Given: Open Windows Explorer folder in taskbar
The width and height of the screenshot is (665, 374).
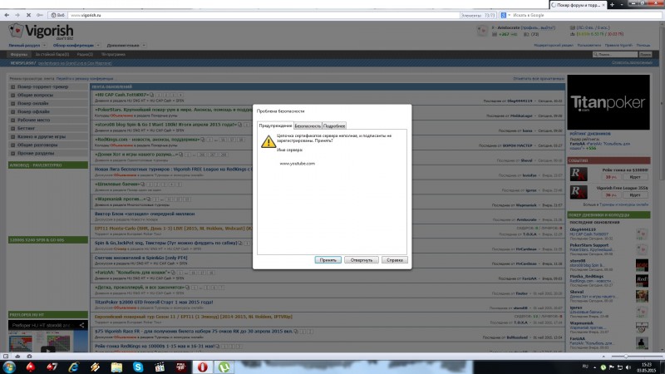Looking at the screenshot, I should coord(116,367).
